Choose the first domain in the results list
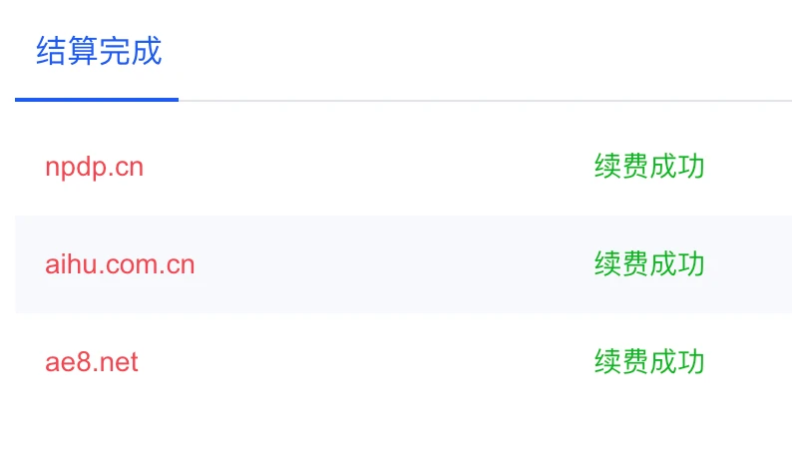 (x=95, y=168)
